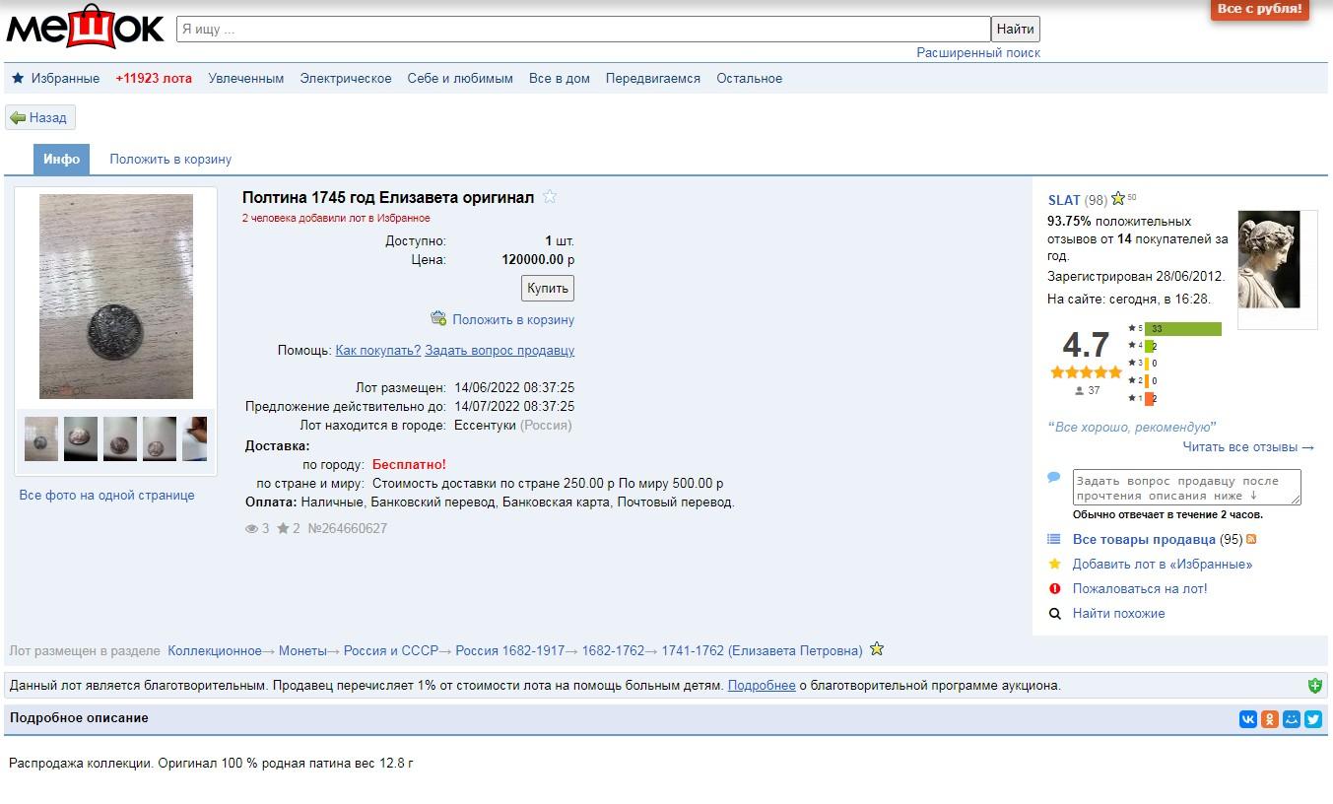Share the lot on Odnoklassniki
Viewport: 1333px width, 804px height.
pos(1270,719)
